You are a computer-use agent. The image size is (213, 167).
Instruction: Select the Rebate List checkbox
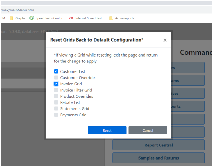56,102
